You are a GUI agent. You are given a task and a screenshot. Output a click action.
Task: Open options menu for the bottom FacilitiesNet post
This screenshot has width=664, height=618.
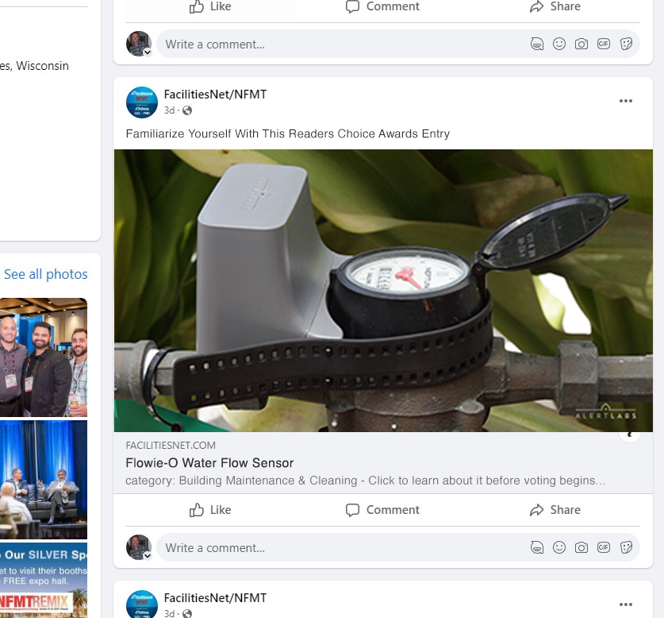pos(625,604)
